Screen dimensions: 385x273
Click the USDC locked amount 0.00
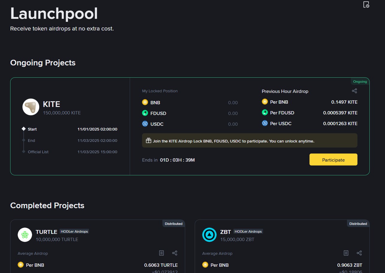pyautogui.click(x=233, y=124)
